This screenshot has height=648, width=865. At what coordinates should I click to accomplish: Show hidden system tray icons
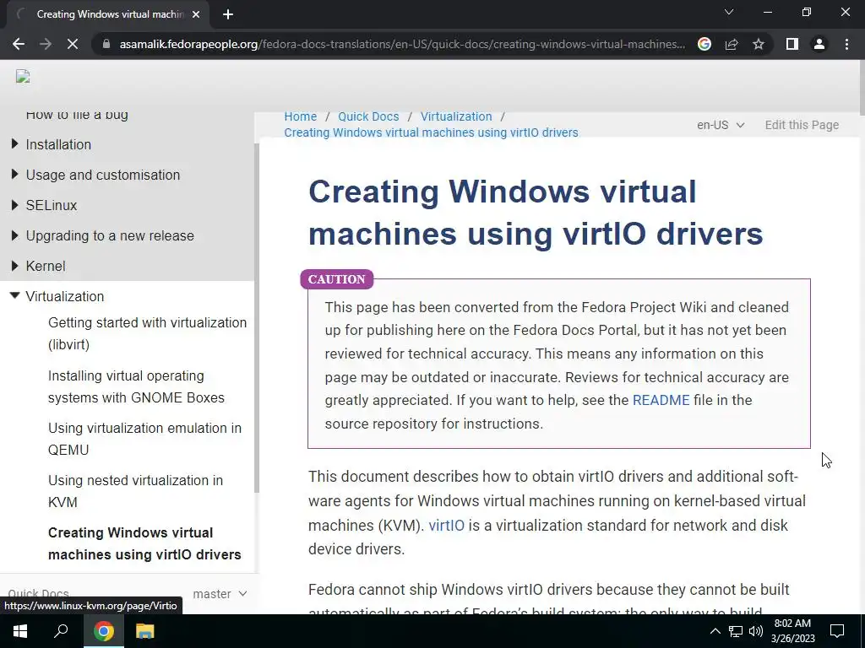715,631
